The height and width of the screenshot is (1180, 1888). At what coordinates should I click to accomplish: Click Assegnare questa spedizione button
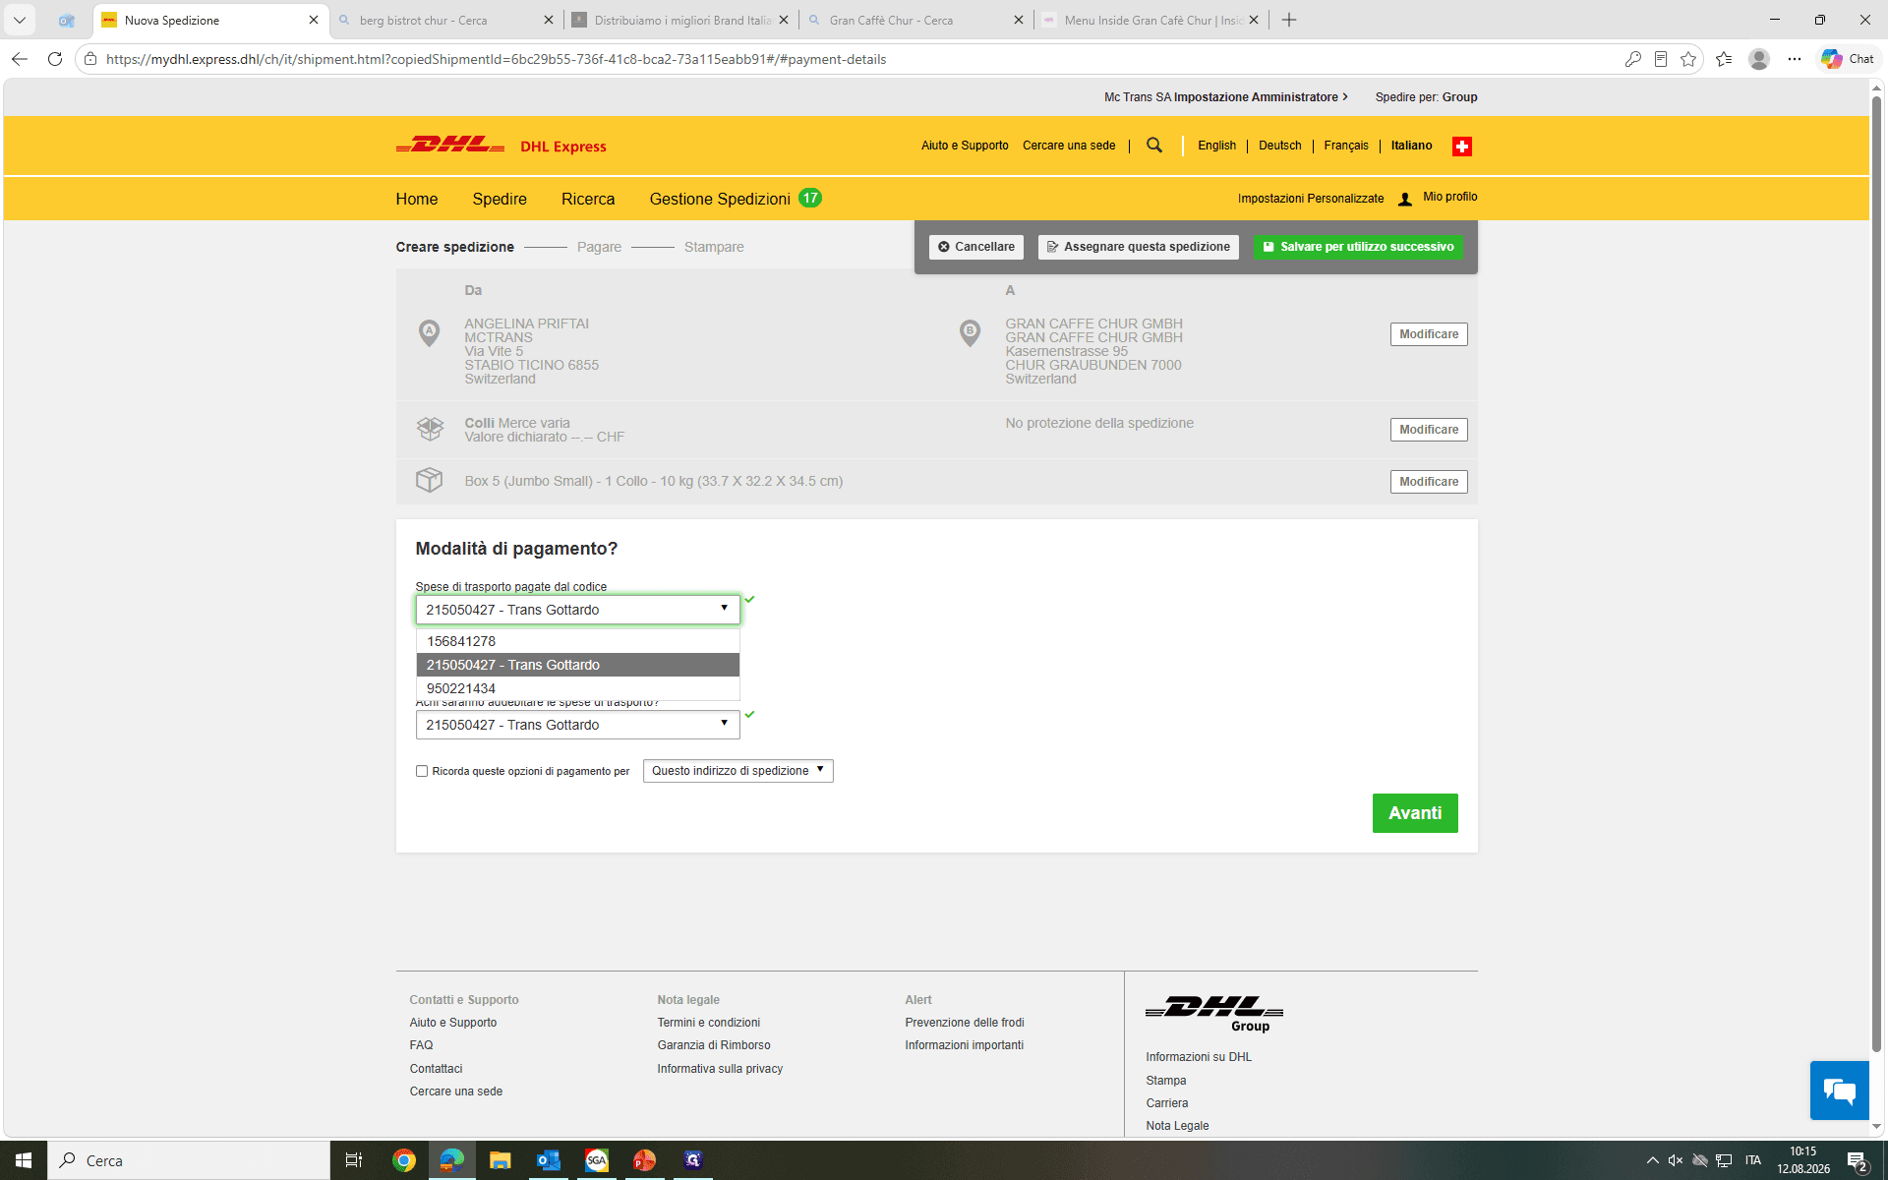[1138, 247]
